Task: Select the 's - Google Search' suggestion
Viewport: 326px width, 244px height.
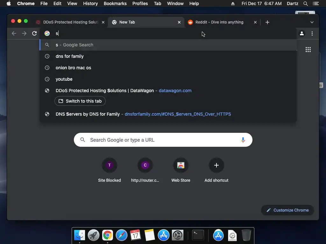Action: [168, 45]
